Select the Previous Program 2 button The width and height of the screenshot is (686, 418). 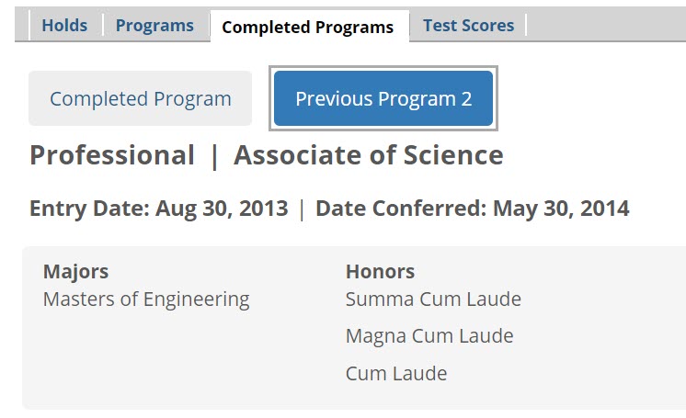pyautogui.click(x=383, y=99)
